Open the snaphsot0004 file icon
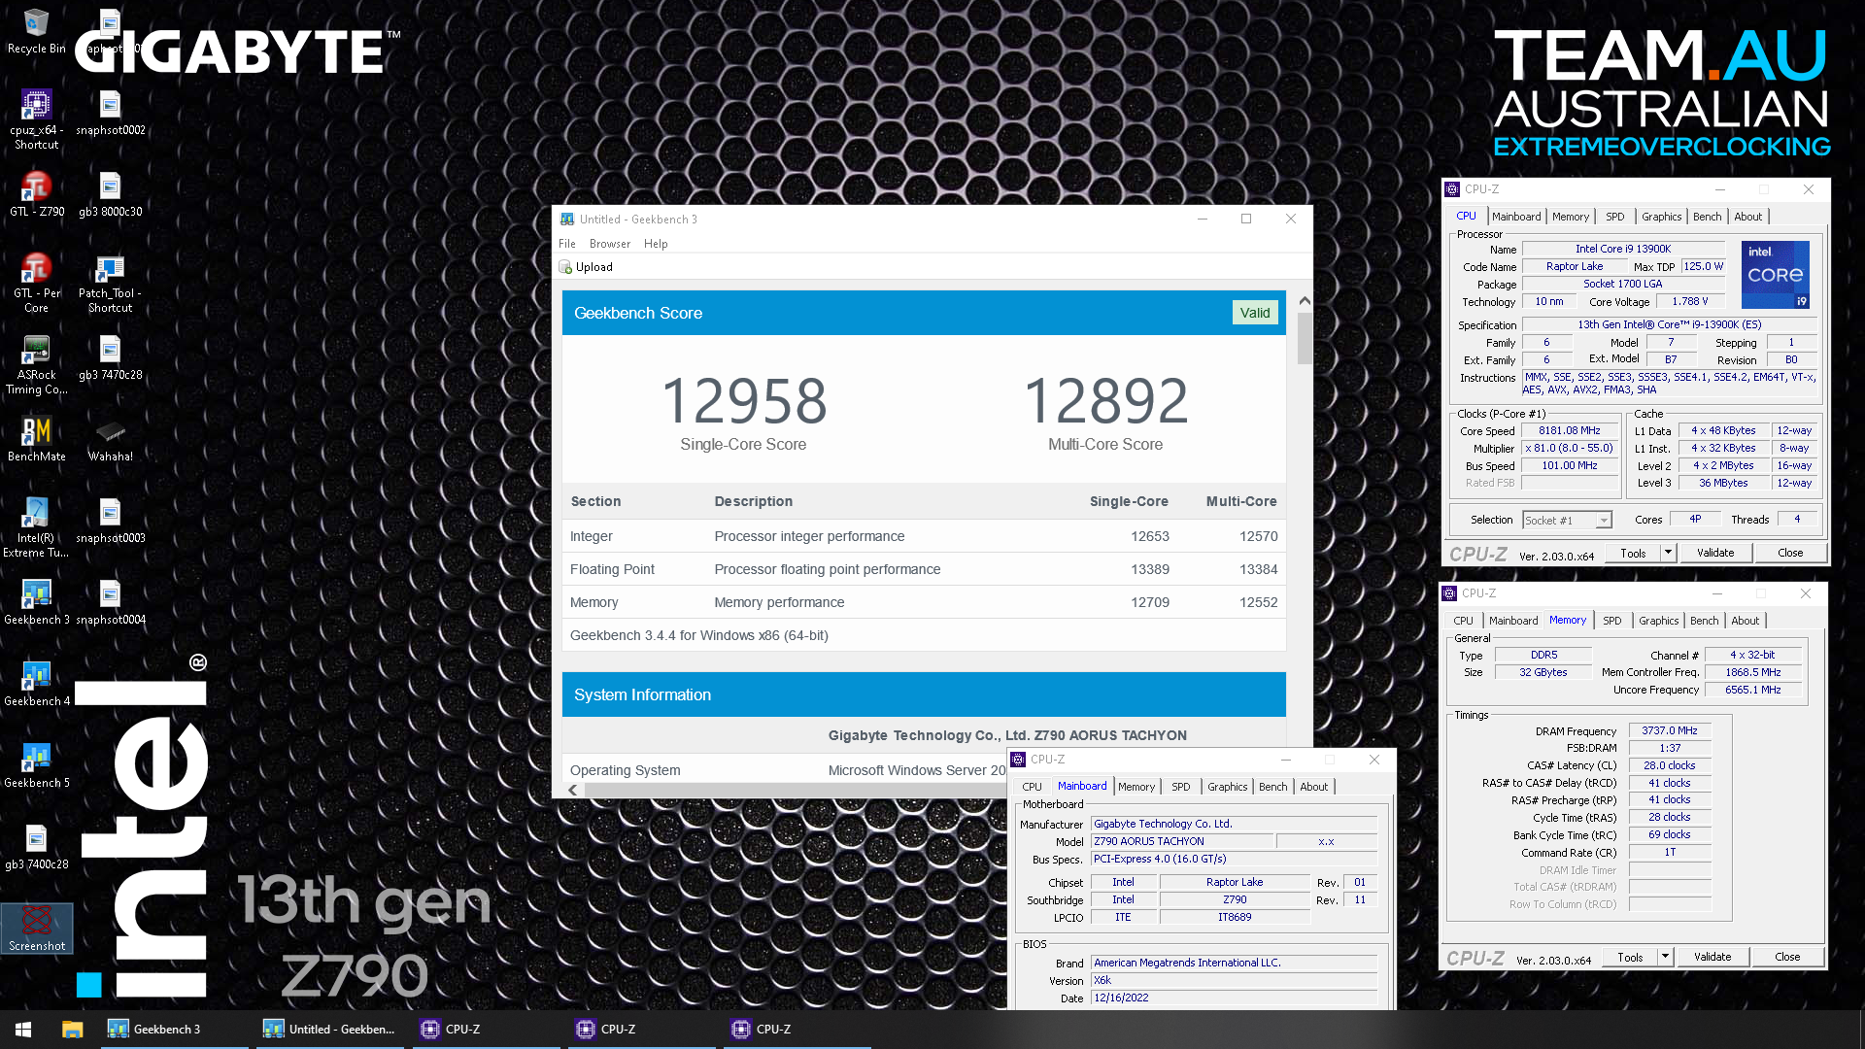Screen dimensions: 1865x1049 click(110, 602)
